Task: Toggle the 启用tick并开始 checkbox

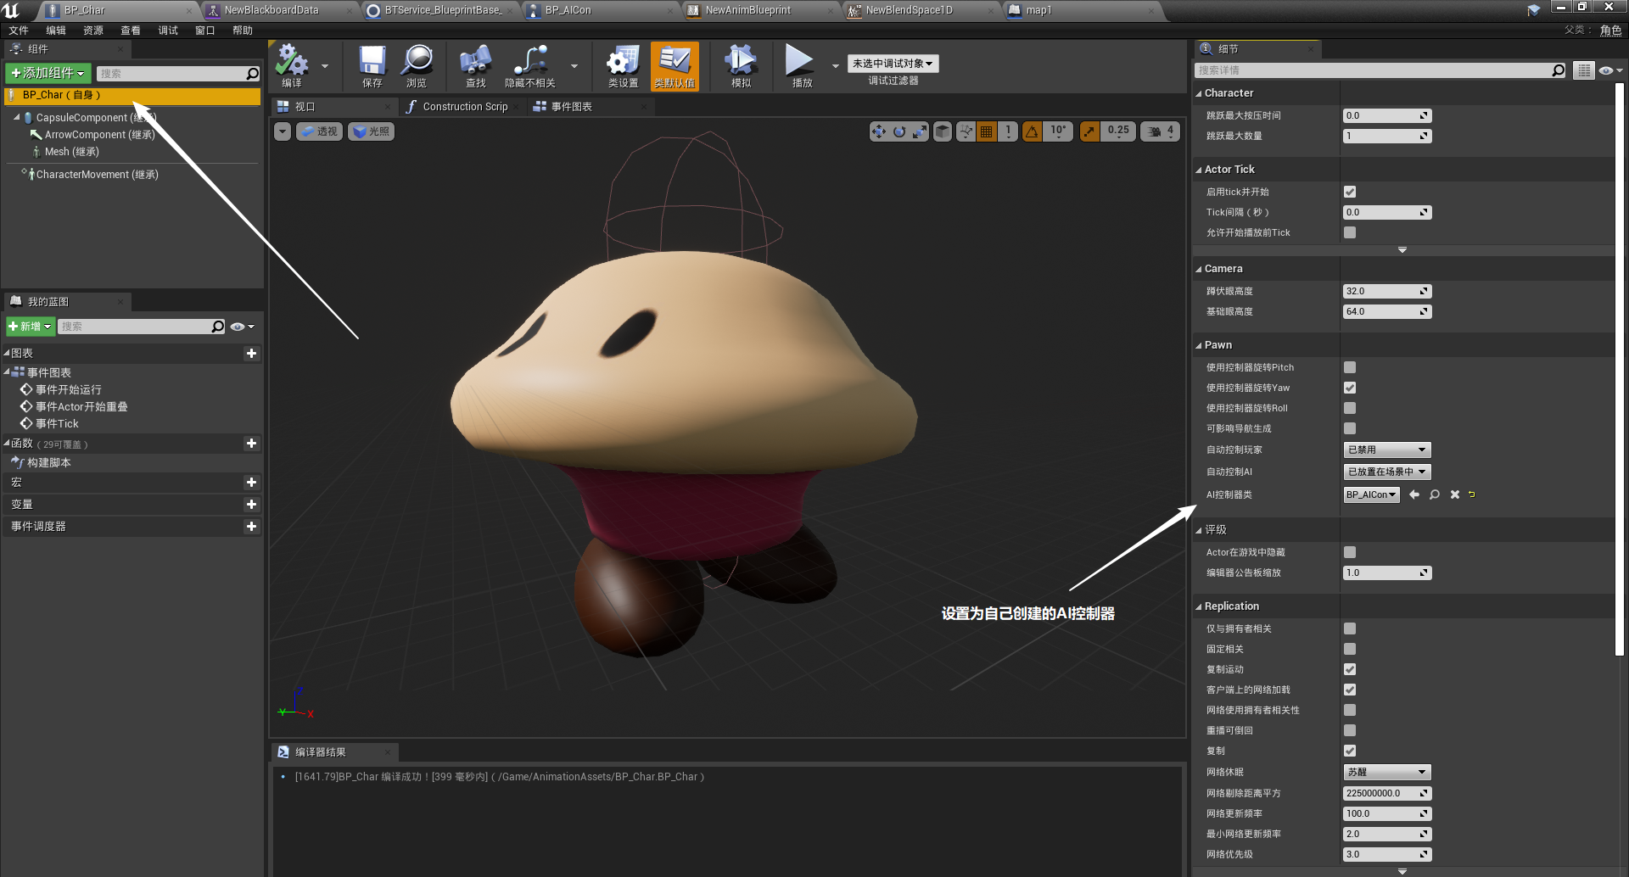Action: point(1350,192)
